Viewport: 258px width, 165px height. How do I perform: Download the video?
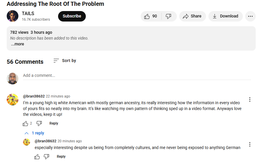coord(225,16)
